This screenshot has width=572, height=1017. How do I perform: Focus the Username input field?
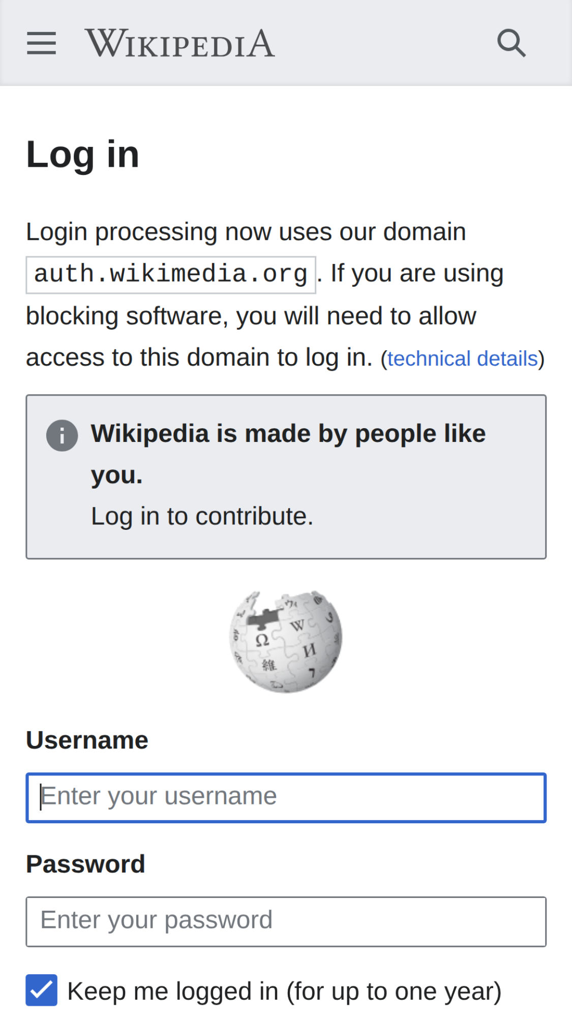[286, 797]
